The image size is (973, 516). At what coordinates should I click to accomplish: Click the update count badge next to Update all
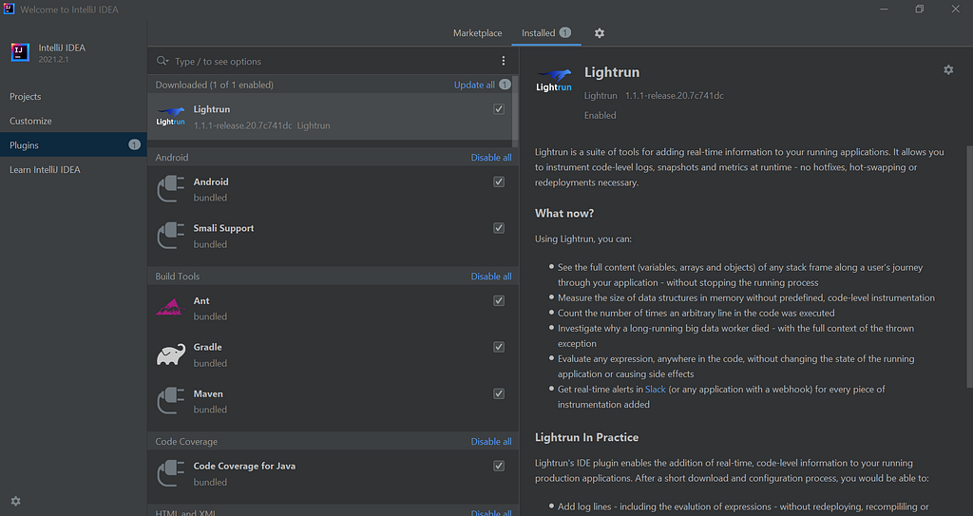point(506,85)
